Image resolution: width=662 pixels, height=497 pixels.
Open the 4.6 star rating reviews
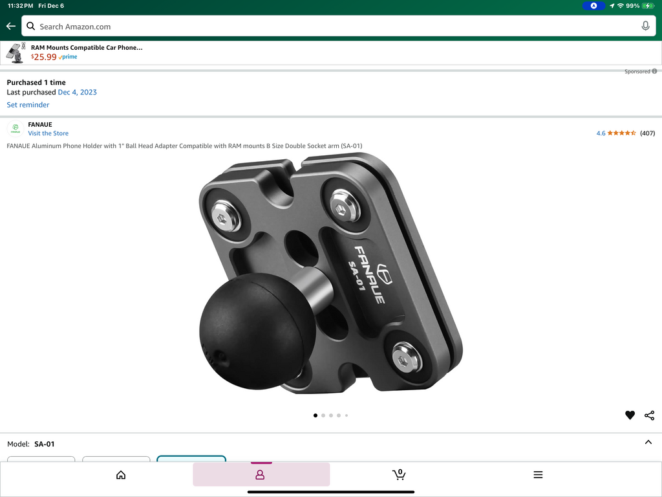tap(616, 133)
